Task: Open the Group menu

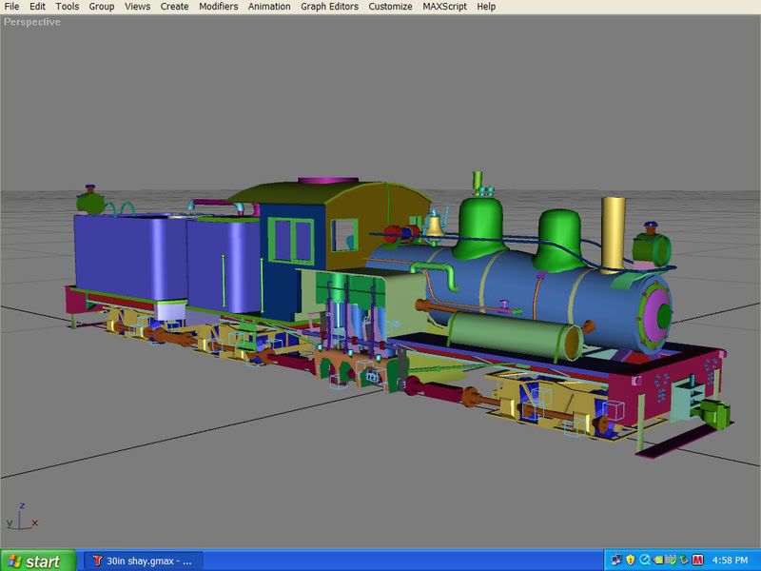Action: 102,7
